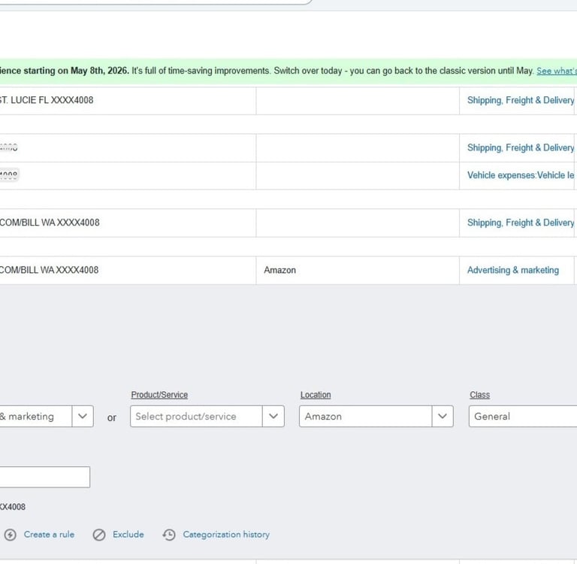Image resolution: width=577 pixels, height=564 pixels.
Task: Click the Select product/service field
Action: tap(197, 417)
